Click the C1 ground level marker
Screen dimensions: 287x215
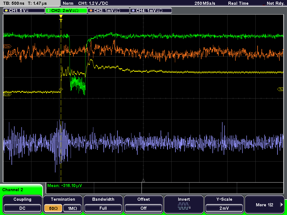(7, 94)
